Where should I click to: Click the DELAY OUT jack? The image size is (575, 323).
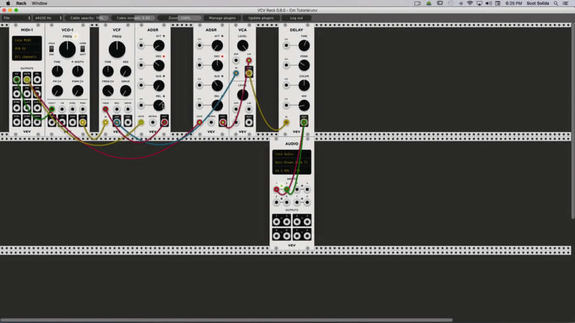coord(304,122)
